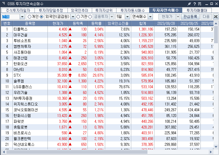Click the pin icon in the title bar
This screenshot has width=219, height=155.
(x=189, y=4)
